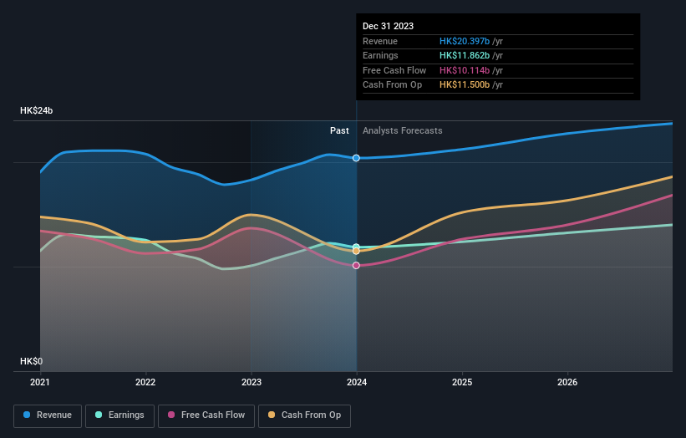Image resolution: width=686 pixels, height=438 pixels.
Task: Click the teal Earnings data point marker
Action: coord(356,247)
